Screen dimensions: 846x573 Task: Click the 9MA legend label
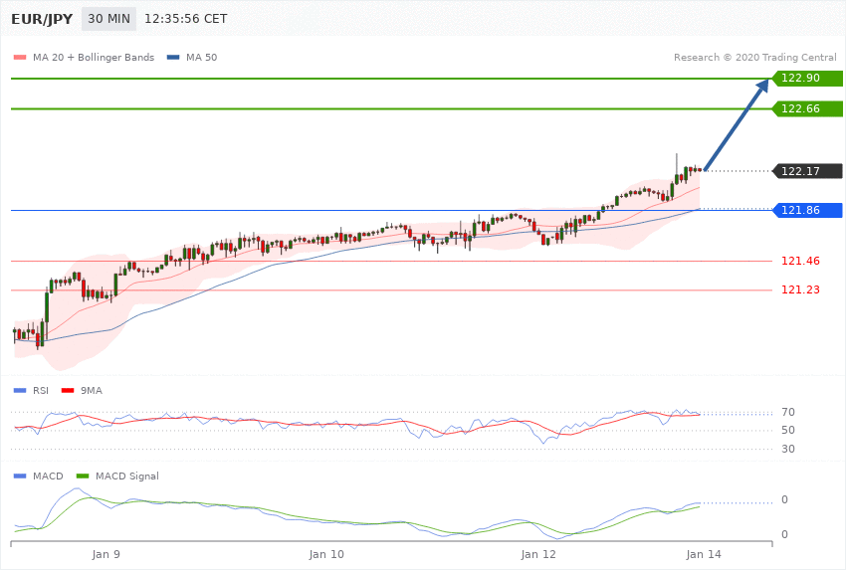[92, 390]
